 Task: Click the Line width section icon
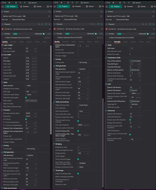tap(2, 55)
